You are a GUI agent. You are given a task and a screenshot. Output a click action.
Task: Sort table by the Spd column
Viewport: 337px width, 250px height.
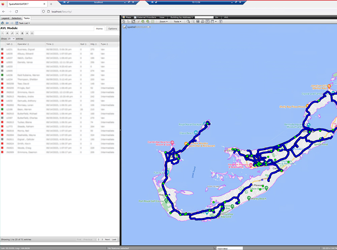click(83, 44)
